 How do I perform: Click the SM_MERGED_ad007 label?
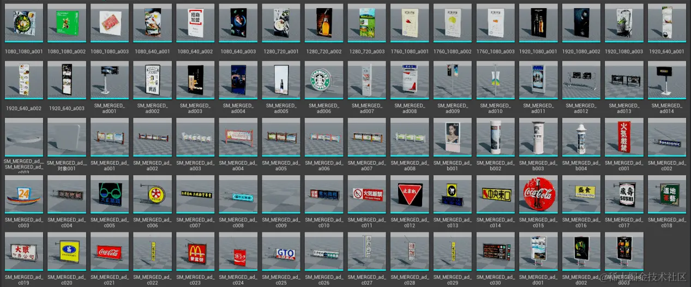(x=367, y=108)
